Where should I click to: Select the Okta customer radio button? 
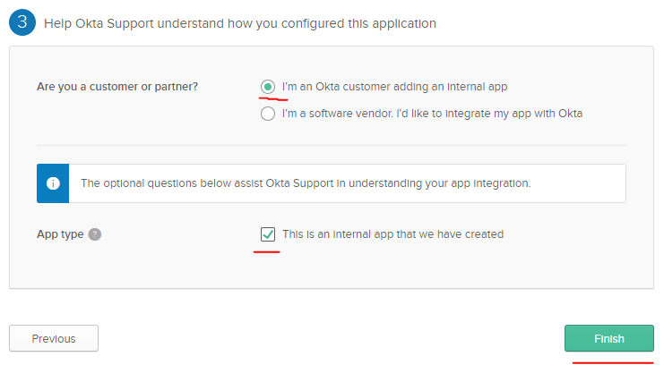click(x=268, y=87)
